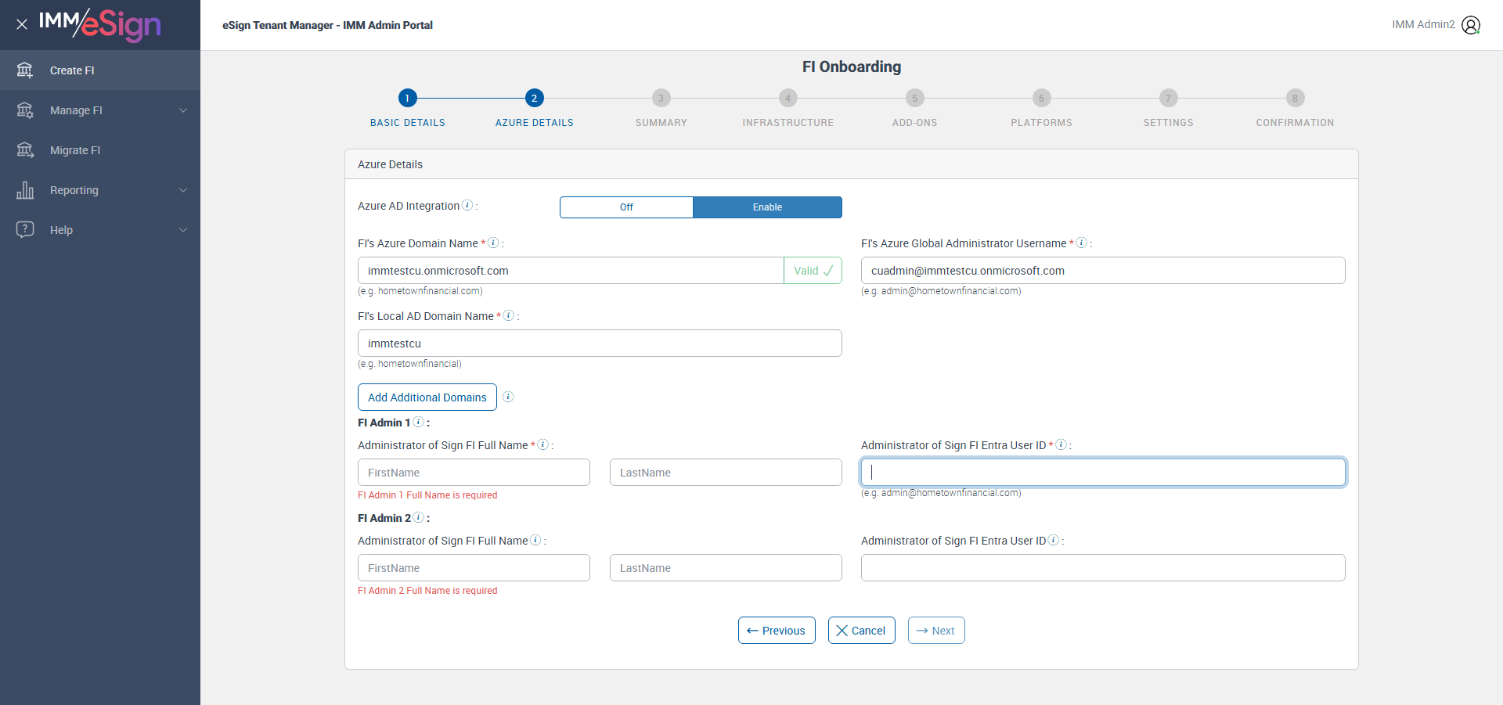Click info icon next to Add Additional Domains
Image resolution: width=1503 pixels, height=705 pixels.
(x=508, y=397)
